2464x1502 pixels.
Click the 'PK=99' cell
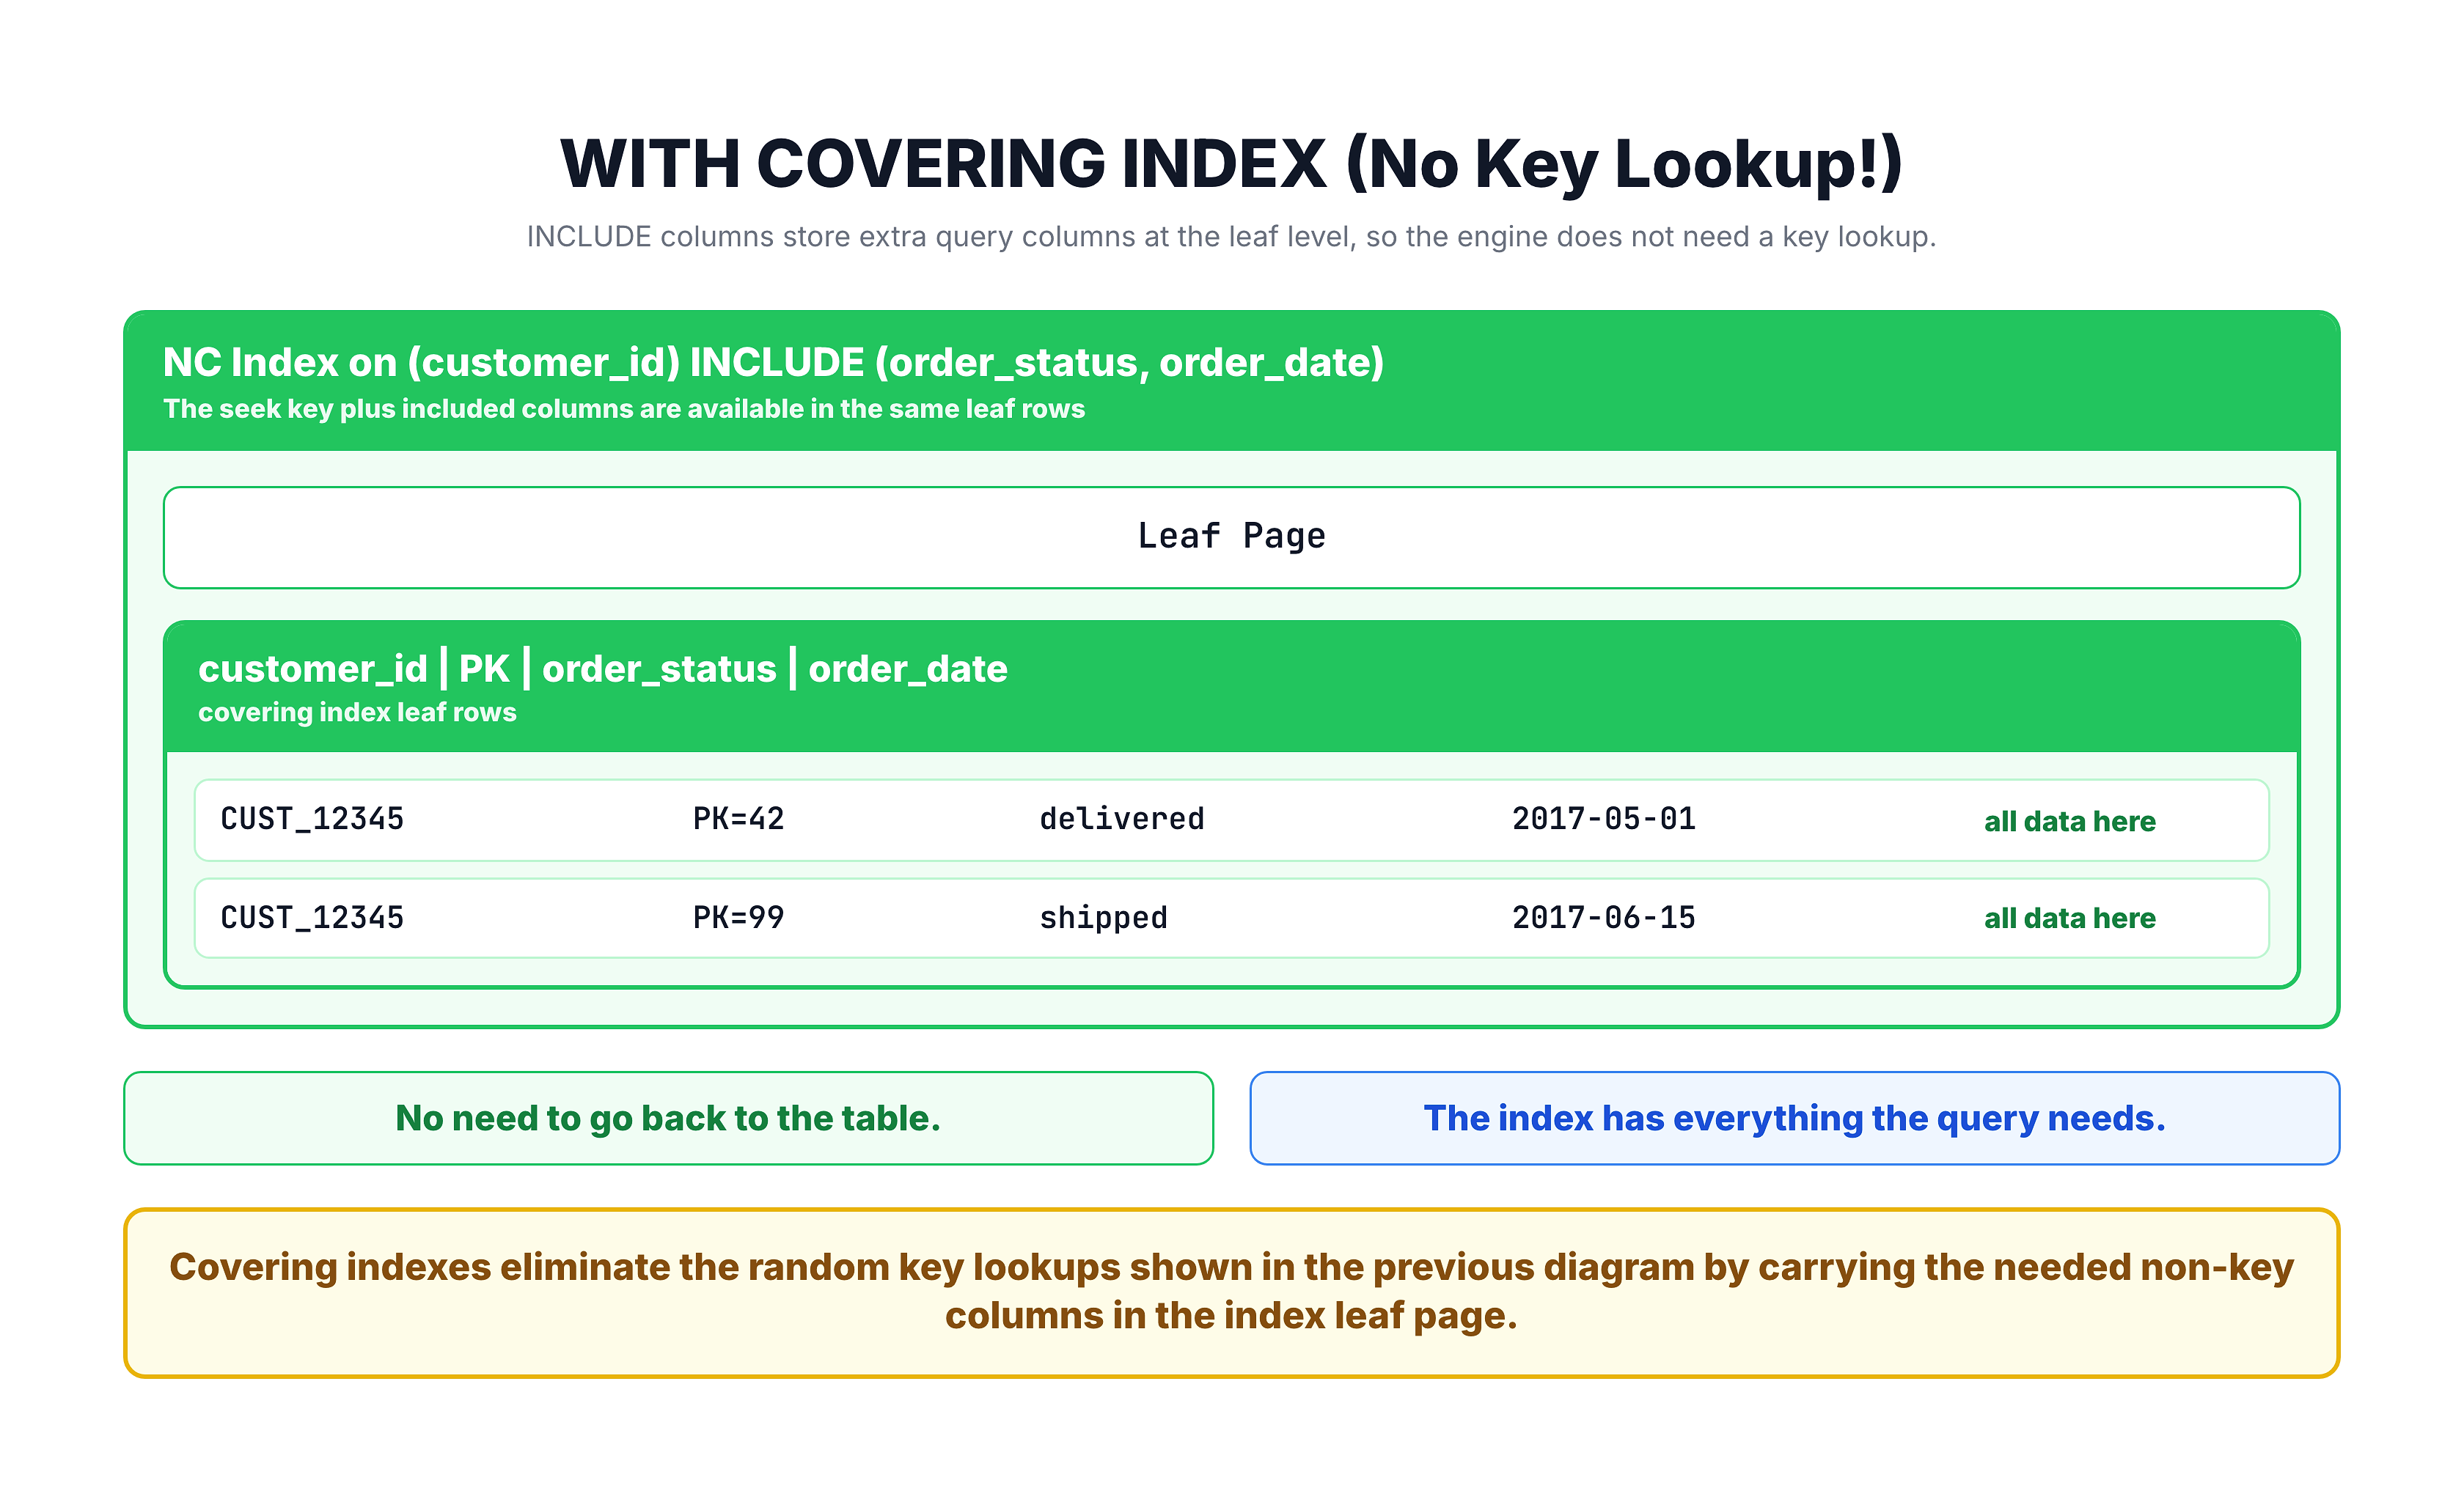[x=739, y=918]
